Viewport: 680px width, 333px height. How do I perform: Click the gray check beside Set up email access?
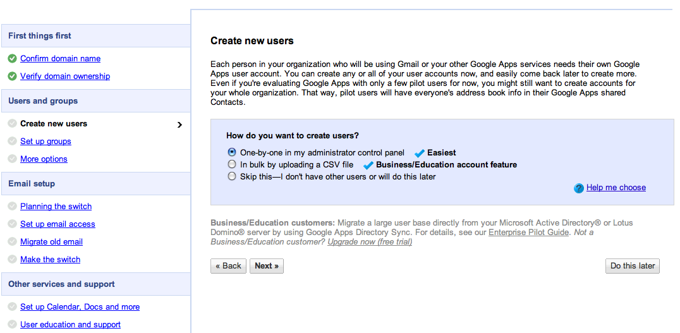click(12, 224)
